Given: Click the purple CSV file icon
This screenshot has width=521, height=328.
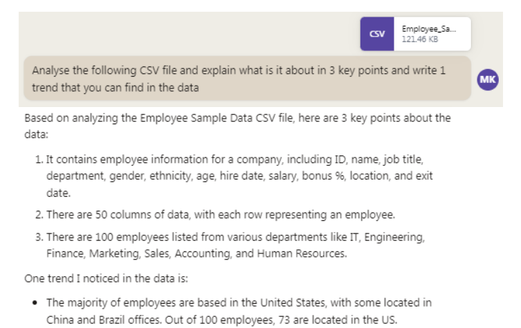Looking at the screenshot, I should [x=377, y=34].
